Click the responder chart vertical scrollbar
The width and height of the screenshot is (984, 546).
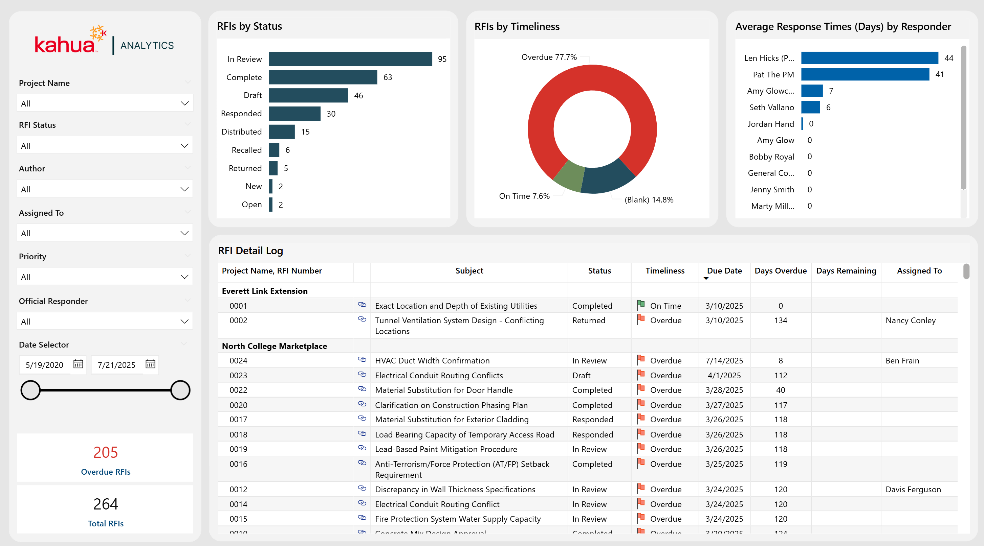tap(963, 118)
